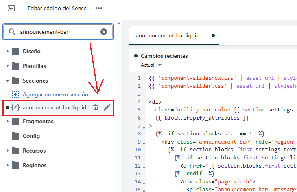Click the Config folder icon

(15, 136)
